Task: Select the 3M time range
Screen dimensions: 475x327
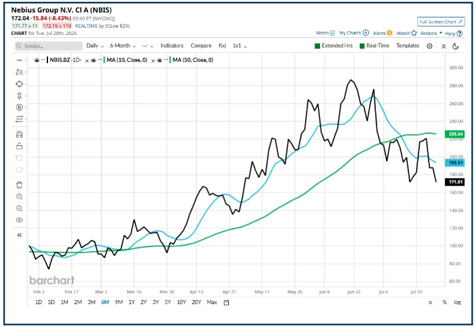Action: tap(91, 302)
